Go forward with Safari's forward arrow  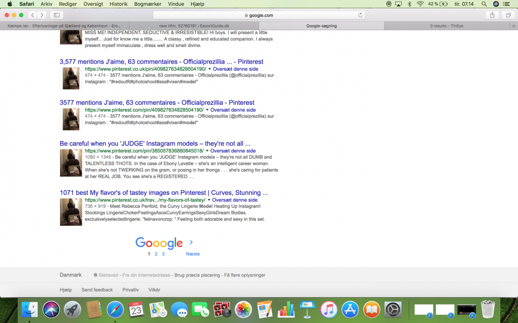click(41, 15)
